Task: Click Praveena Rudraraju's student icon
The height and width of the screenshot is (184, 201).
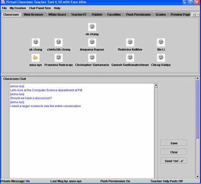Action: (x=59, y=58)
